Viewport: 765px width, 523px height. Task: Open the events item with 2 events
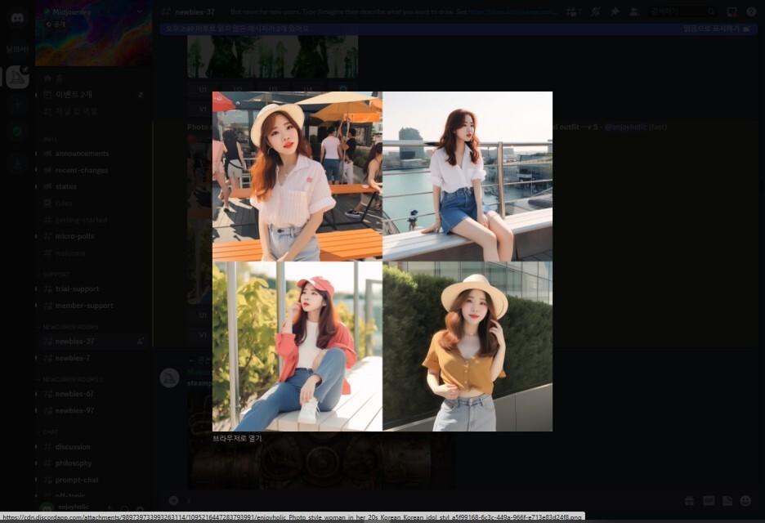pyautogui.click(x=92, y=95)
